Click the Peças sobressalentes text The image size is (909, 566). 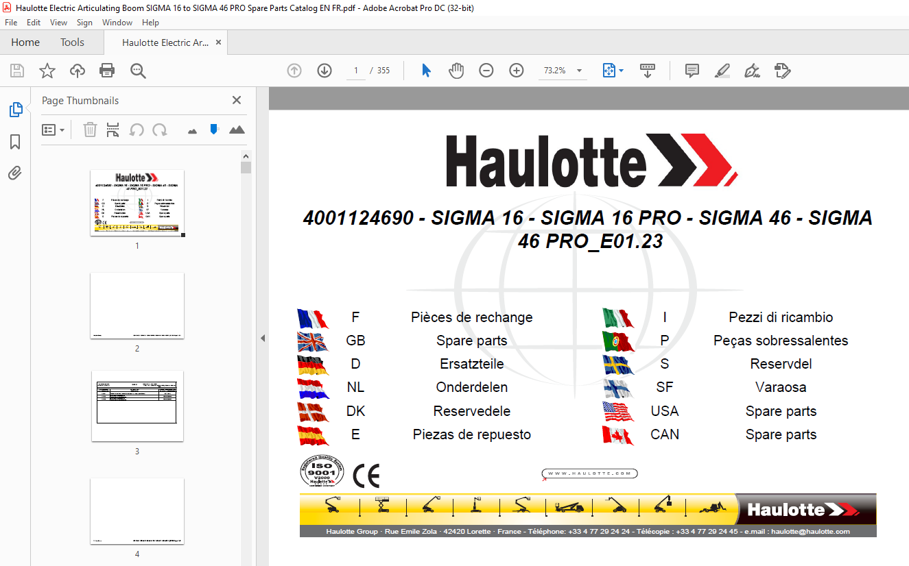click(781, 341)
